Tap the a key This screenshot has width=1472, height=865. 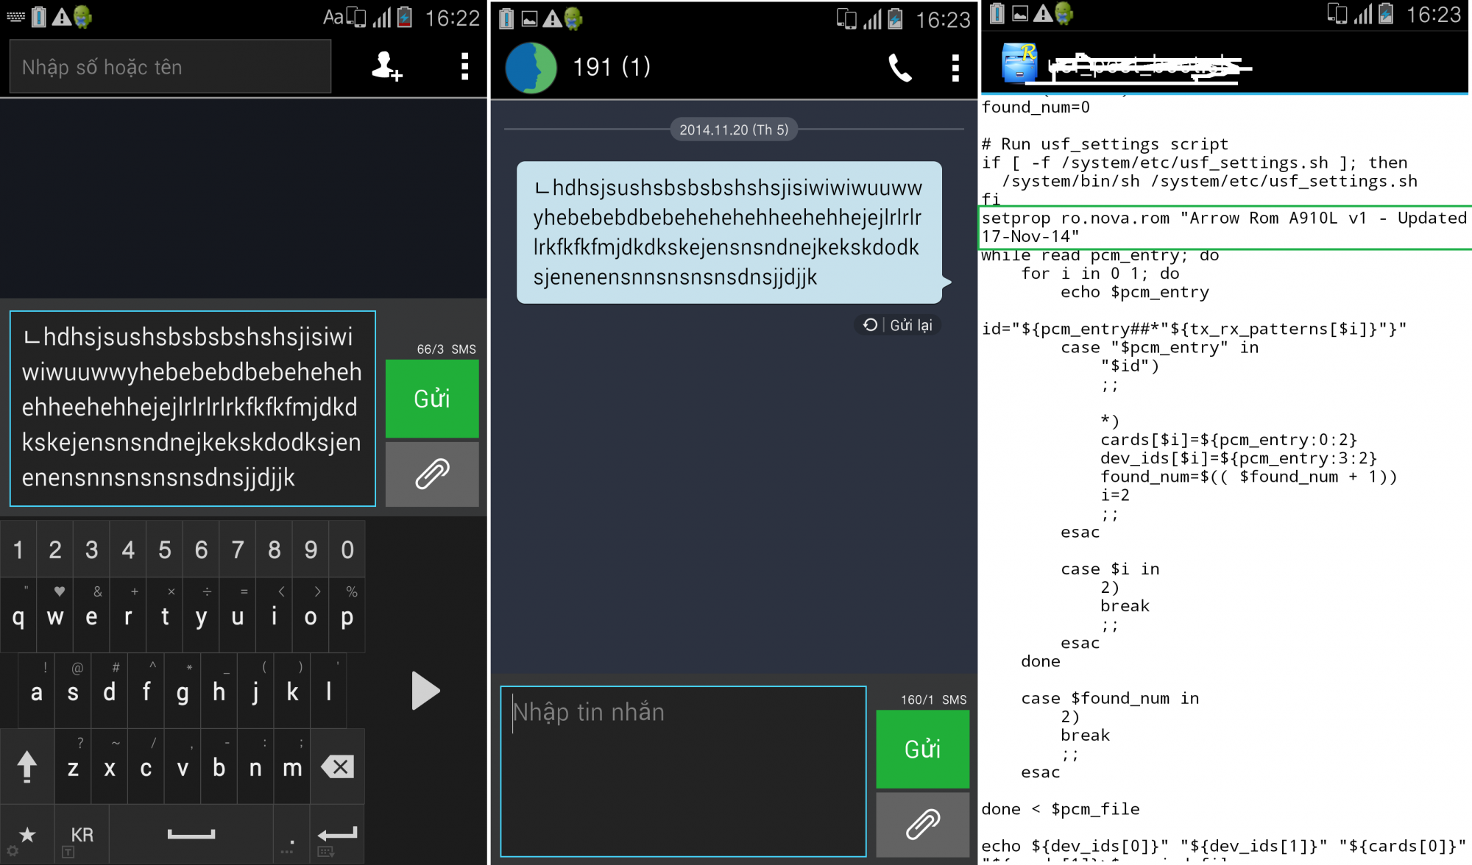tap(36, 691)
